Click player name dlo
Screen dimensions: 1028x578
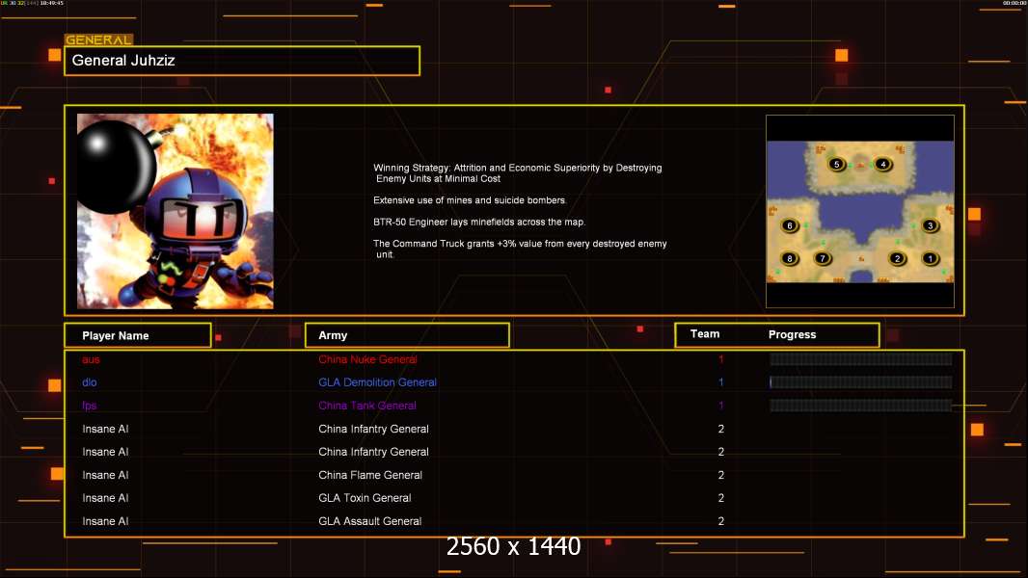pyautogui.click(x=89, y=382)
